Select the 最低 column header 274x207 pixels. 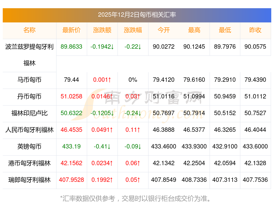pos(225,30)
